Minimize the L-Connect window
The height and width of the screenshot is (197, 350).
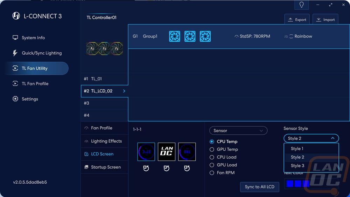(318, 5)
